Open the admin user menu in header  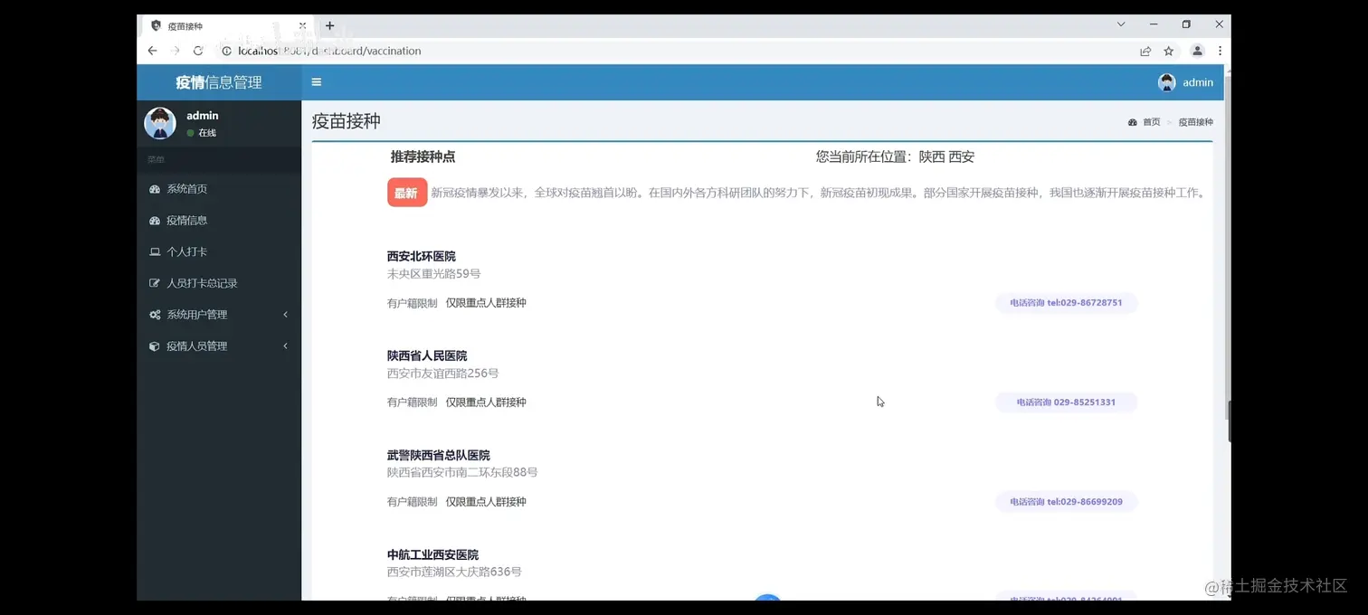pos(1185,82)
